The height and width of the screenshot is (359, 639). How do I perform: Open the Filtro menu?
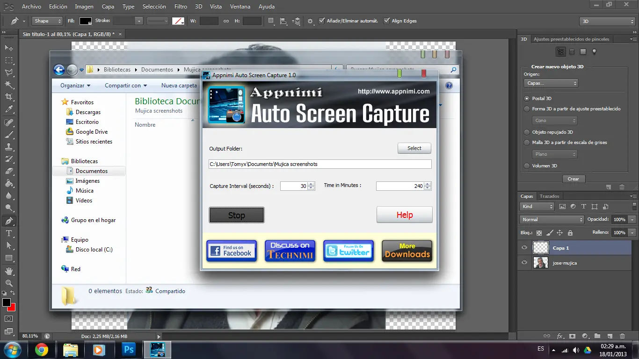(x=181, y=7)
